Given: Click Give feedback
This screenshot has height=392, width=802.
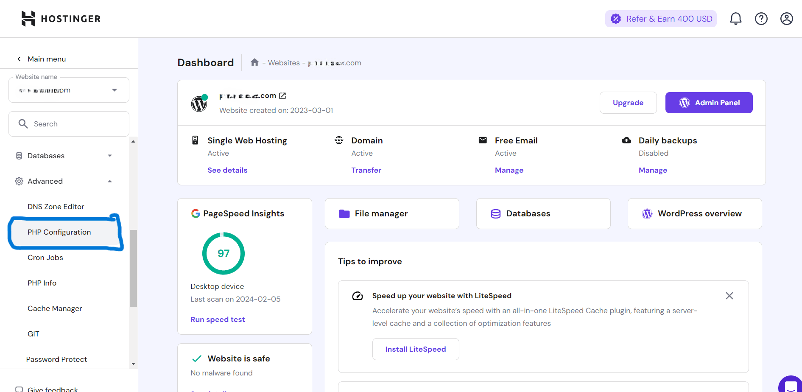Looking at the screenshot, I should [x=53, y=389].
